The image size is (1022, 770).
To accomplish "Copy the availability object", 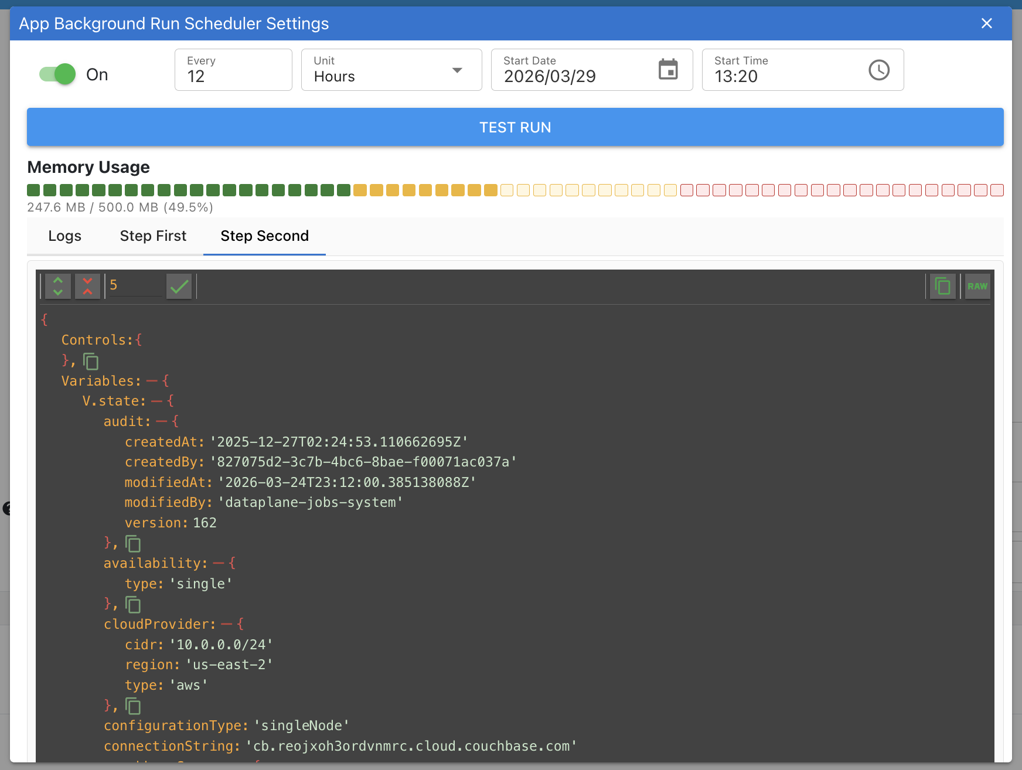I will click(x=133, y=605).
